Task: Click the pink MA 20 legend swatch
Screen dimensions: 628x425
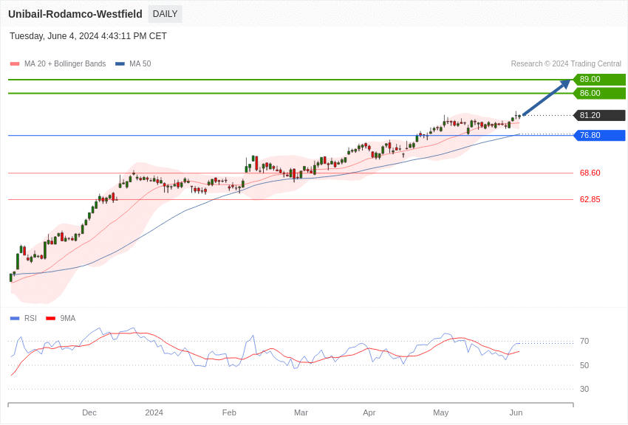Action: (x=15, y=64)
